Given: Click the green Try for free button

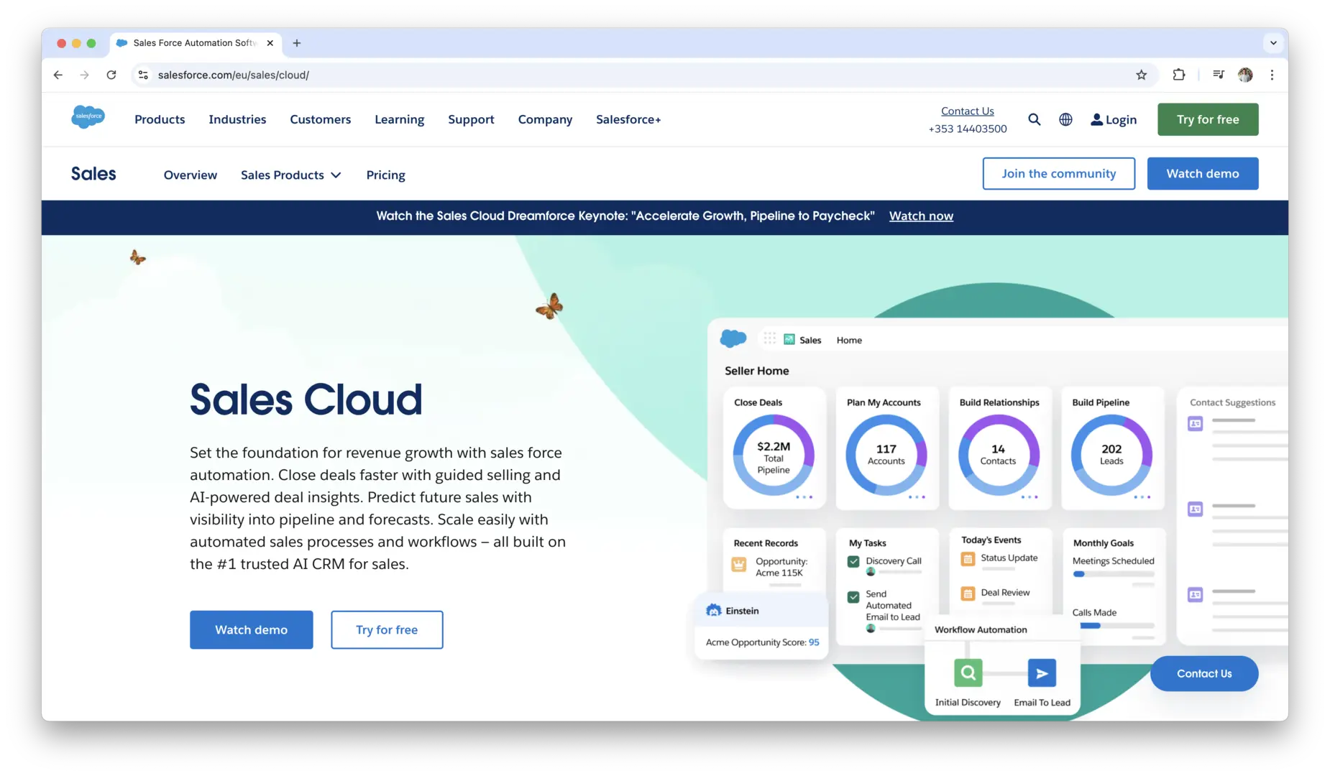Looking at the screenshot, I should (x=1208, y=119).
